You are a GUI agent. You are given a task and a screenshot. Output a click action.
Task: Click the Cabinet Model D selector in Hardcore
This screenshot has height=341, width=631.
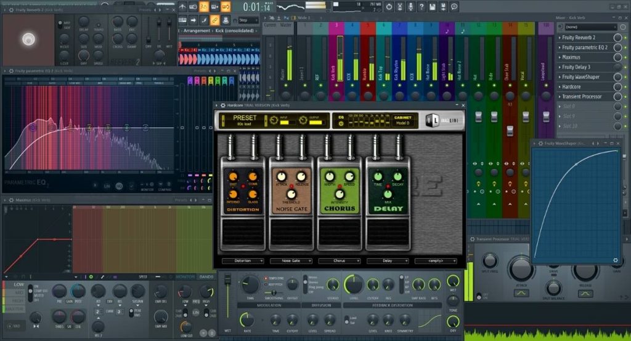402,120
